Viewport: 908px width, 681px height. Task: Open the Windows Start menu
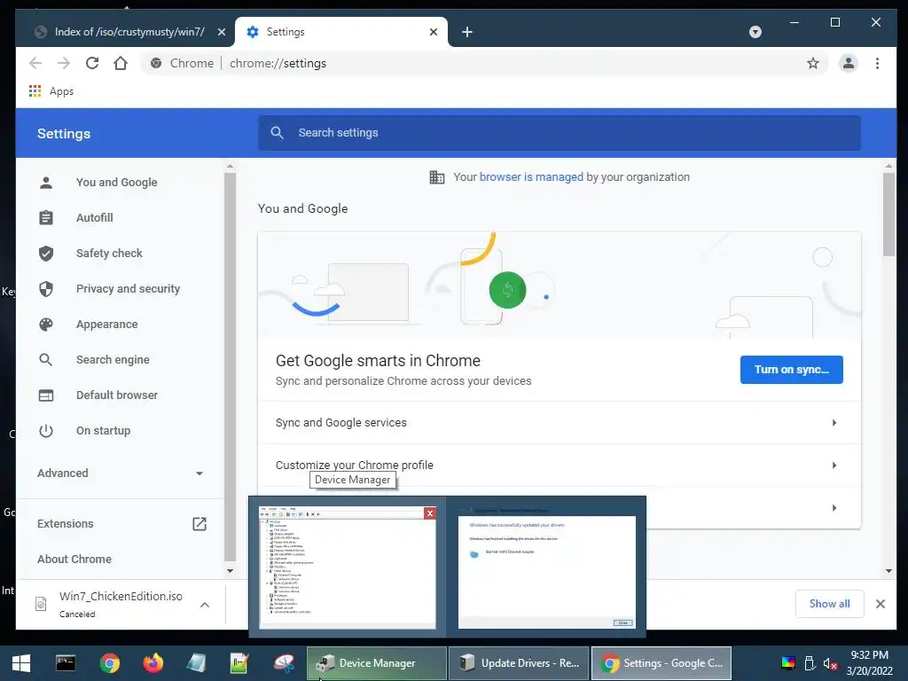[x=21, y=663]
